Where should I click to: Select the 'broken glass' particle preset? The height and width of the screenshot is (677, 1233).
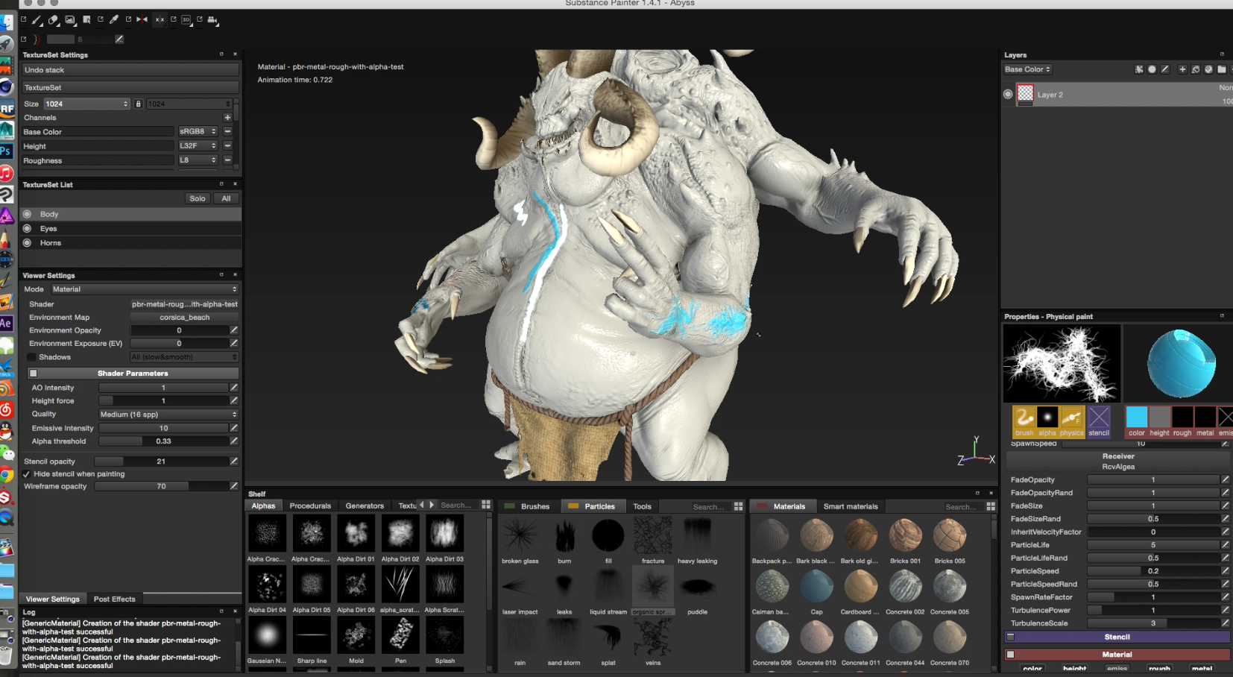click(520, 540)
